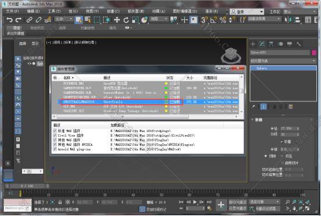This screenshot has width=321, height=216.
Task: Sort by the 名称 column header arrow
Action: 72,78
